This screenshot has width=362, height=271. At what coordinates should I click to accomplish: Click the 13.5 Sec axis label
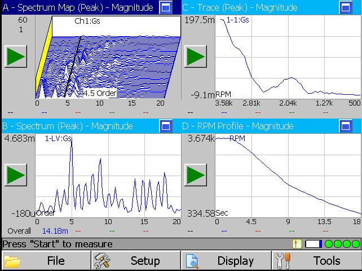(324, 222)
